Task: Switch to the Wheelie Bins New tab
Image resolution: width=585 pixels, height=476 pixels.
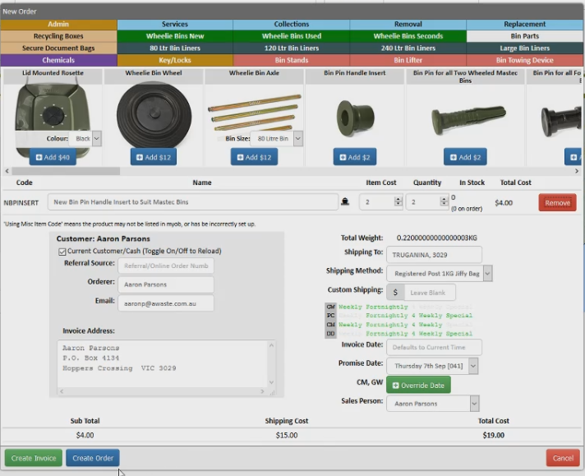Action: (x=175, y=36)
